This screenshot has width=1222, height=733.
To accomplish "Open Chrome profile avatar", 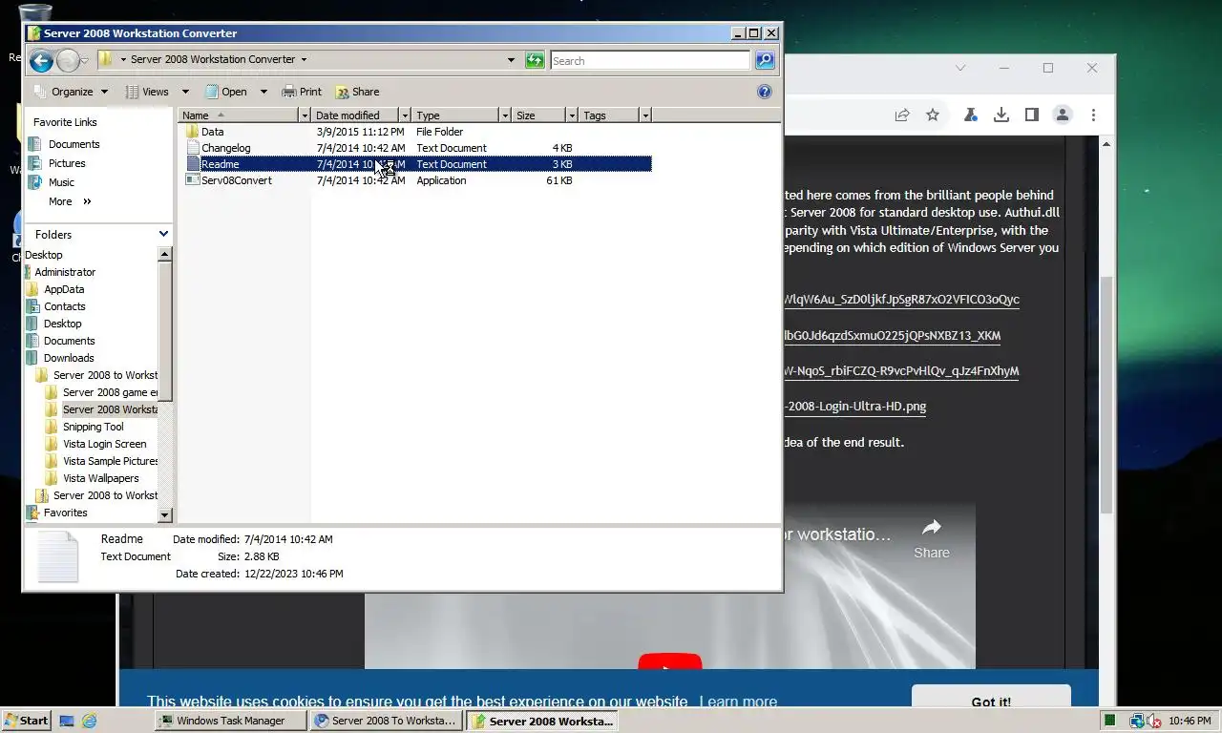I will [x=1063, y=115].
